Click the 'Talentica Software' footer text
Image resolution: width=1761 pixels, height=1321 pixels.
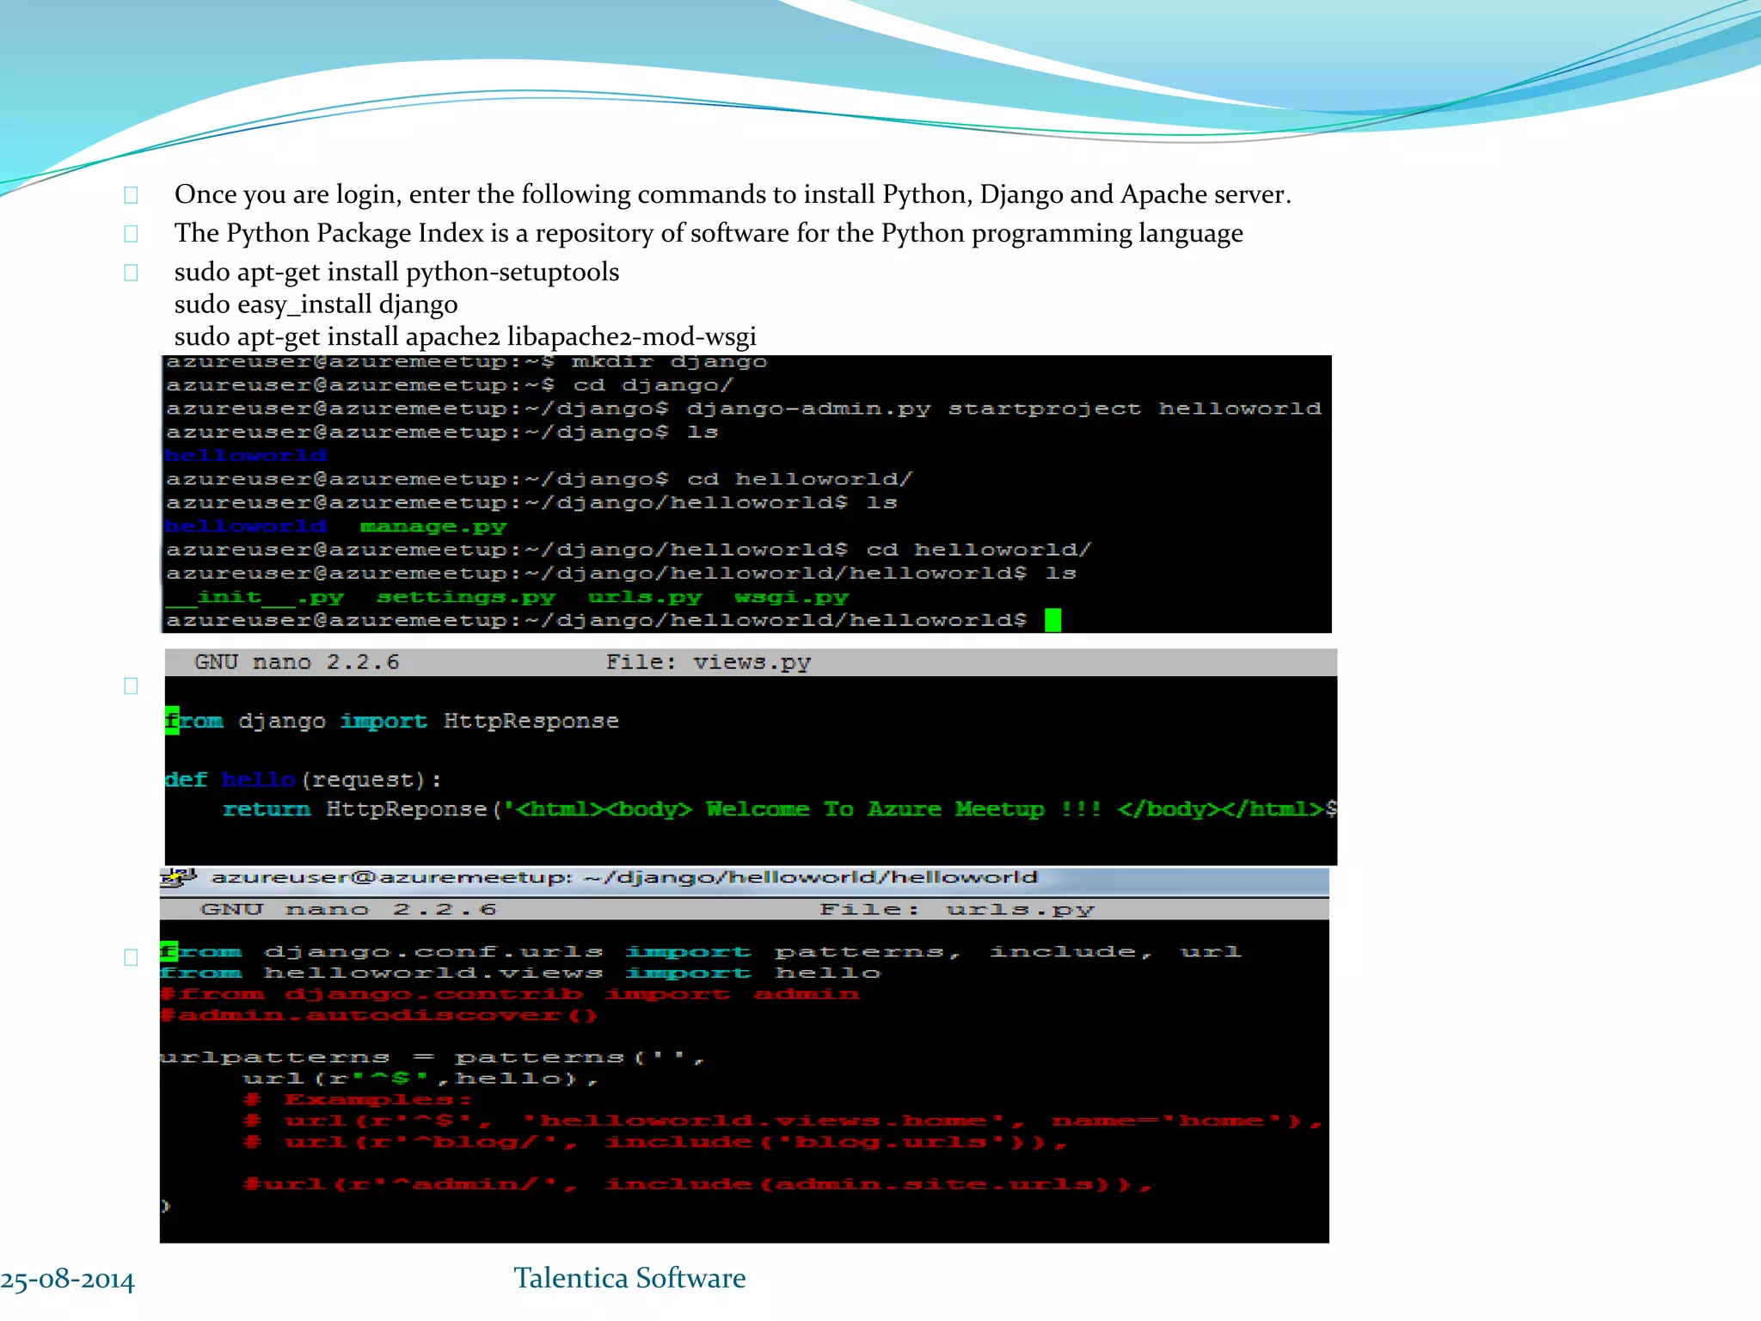[x=629, y=1278]
